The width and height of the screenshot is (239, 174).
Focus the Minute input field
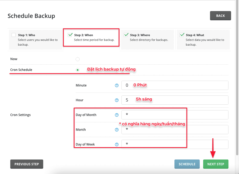175,85
